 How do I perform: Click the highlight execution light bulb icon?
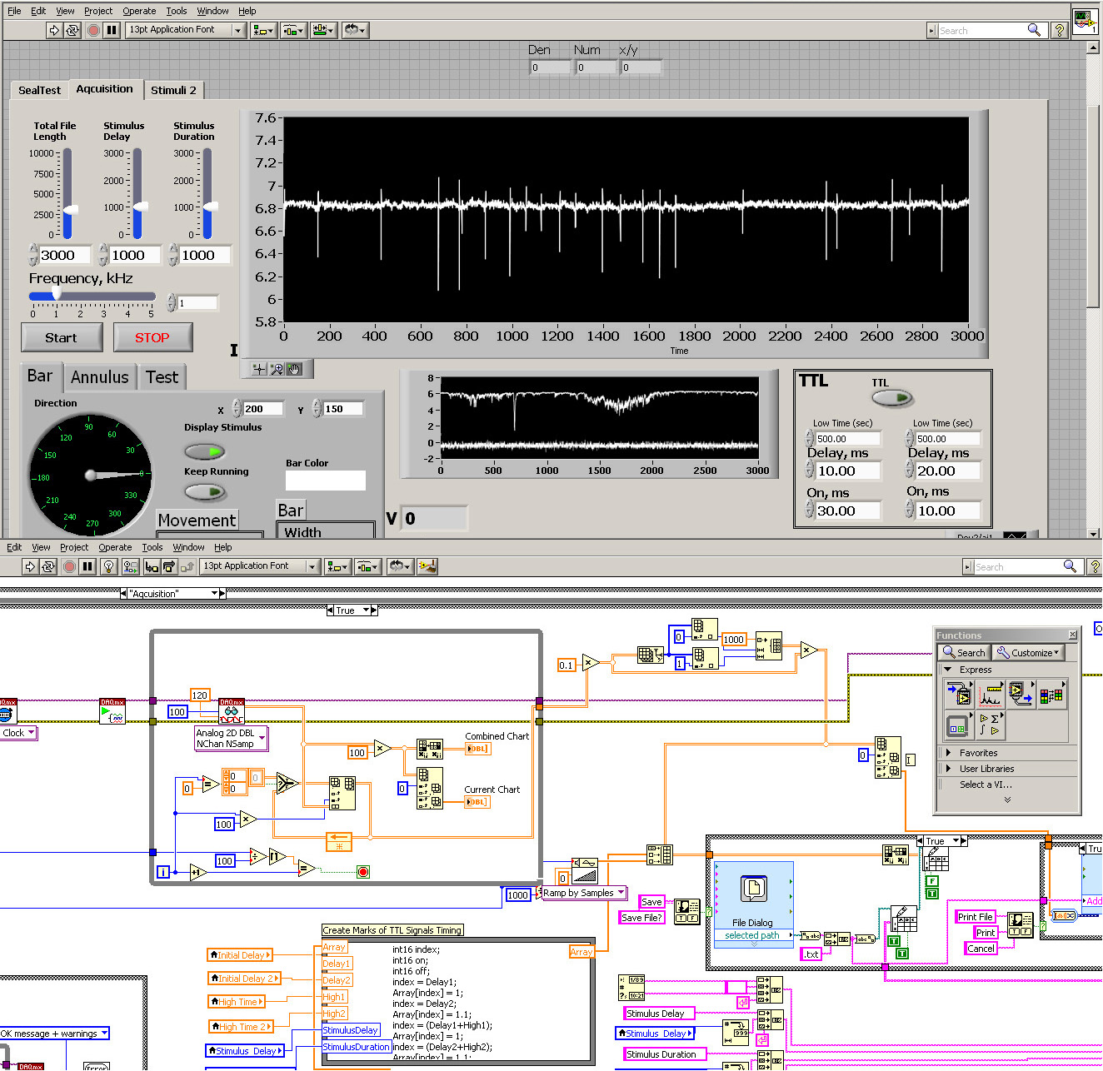108,567
